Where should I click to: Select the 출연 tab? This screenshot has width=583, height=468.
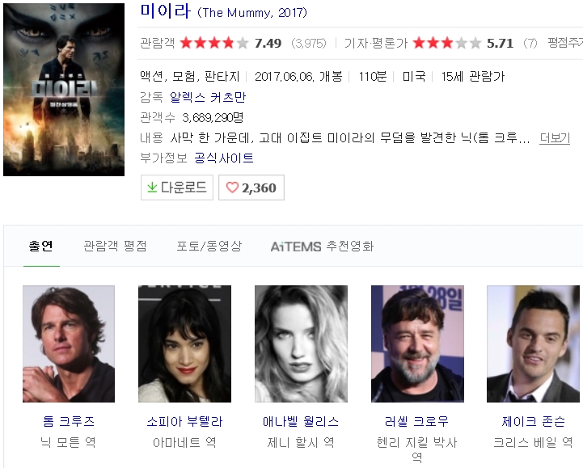tap(41, 246)
